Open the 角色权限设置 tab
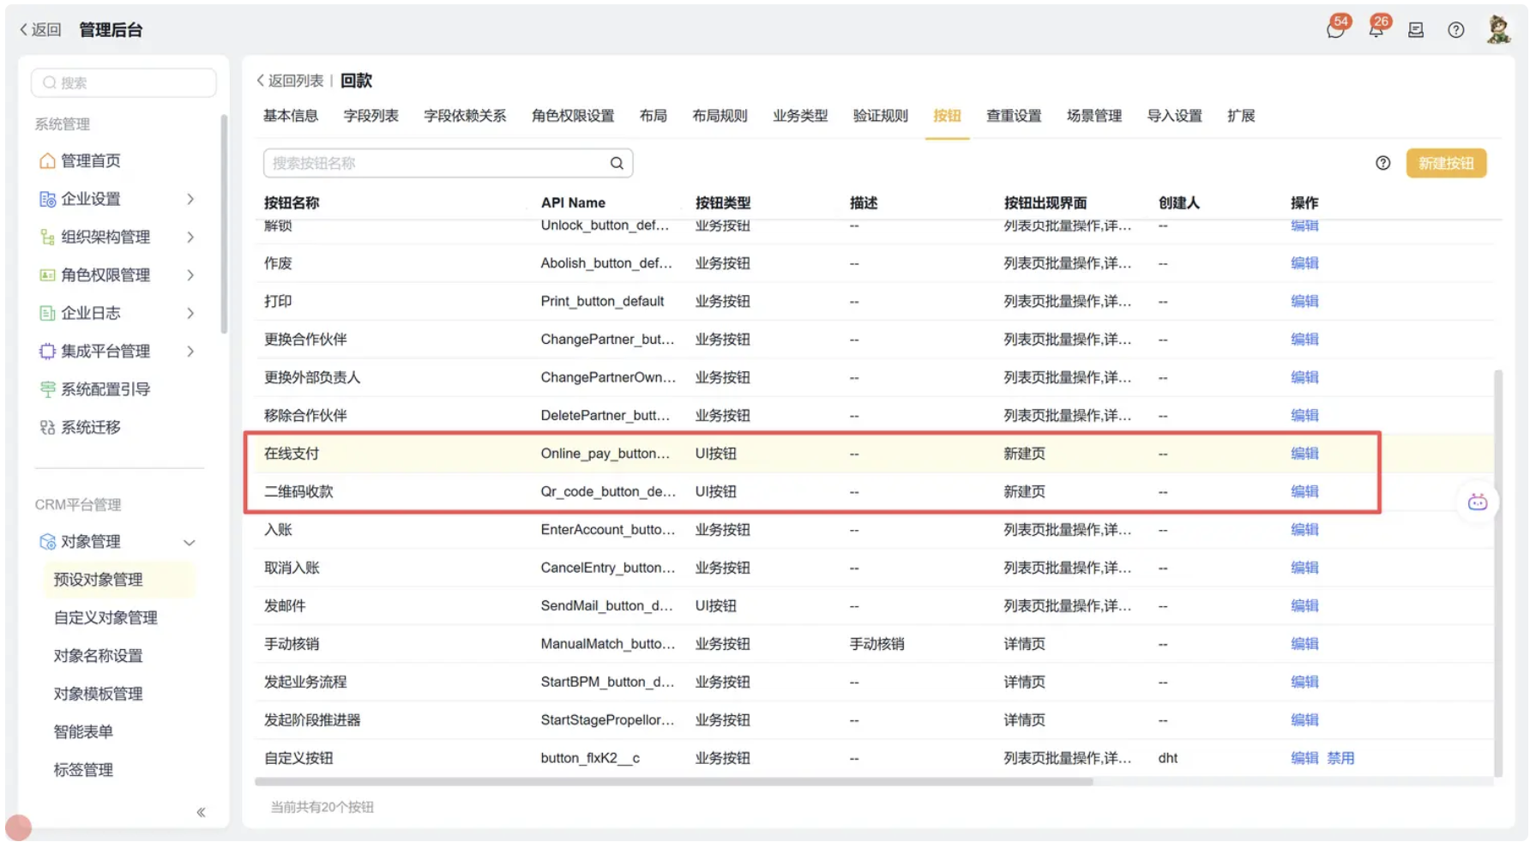Viewport: 1530px width, 842px height. click(x=573, y=116)
